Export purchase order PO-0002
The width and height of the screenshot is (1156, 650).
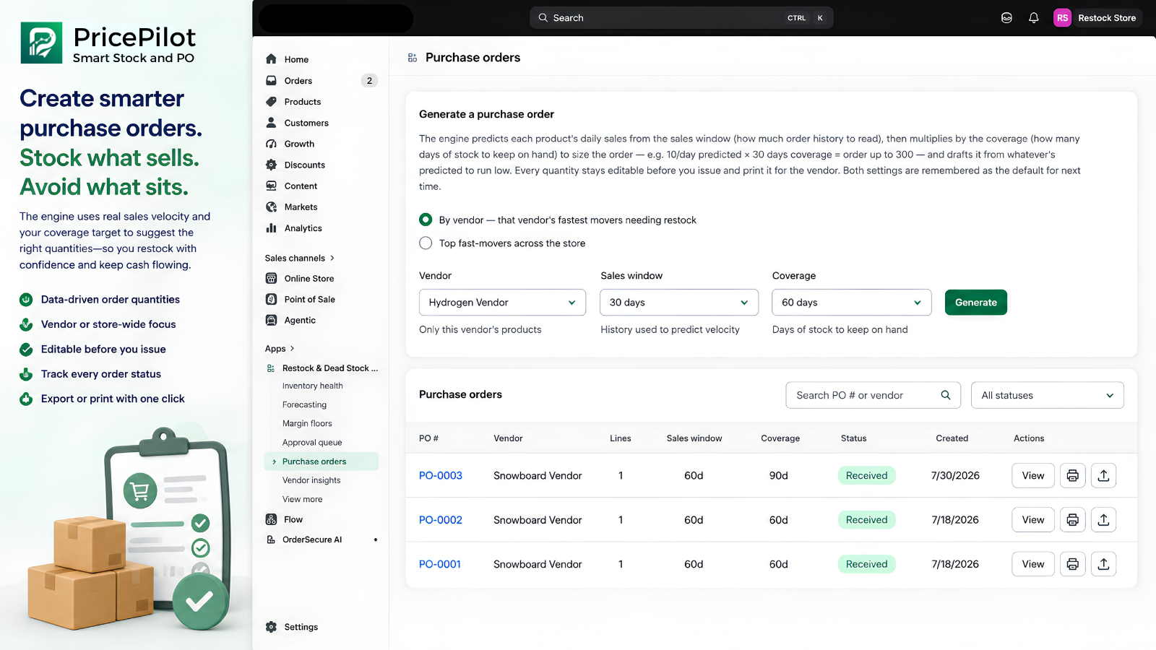coord(1103,520)
